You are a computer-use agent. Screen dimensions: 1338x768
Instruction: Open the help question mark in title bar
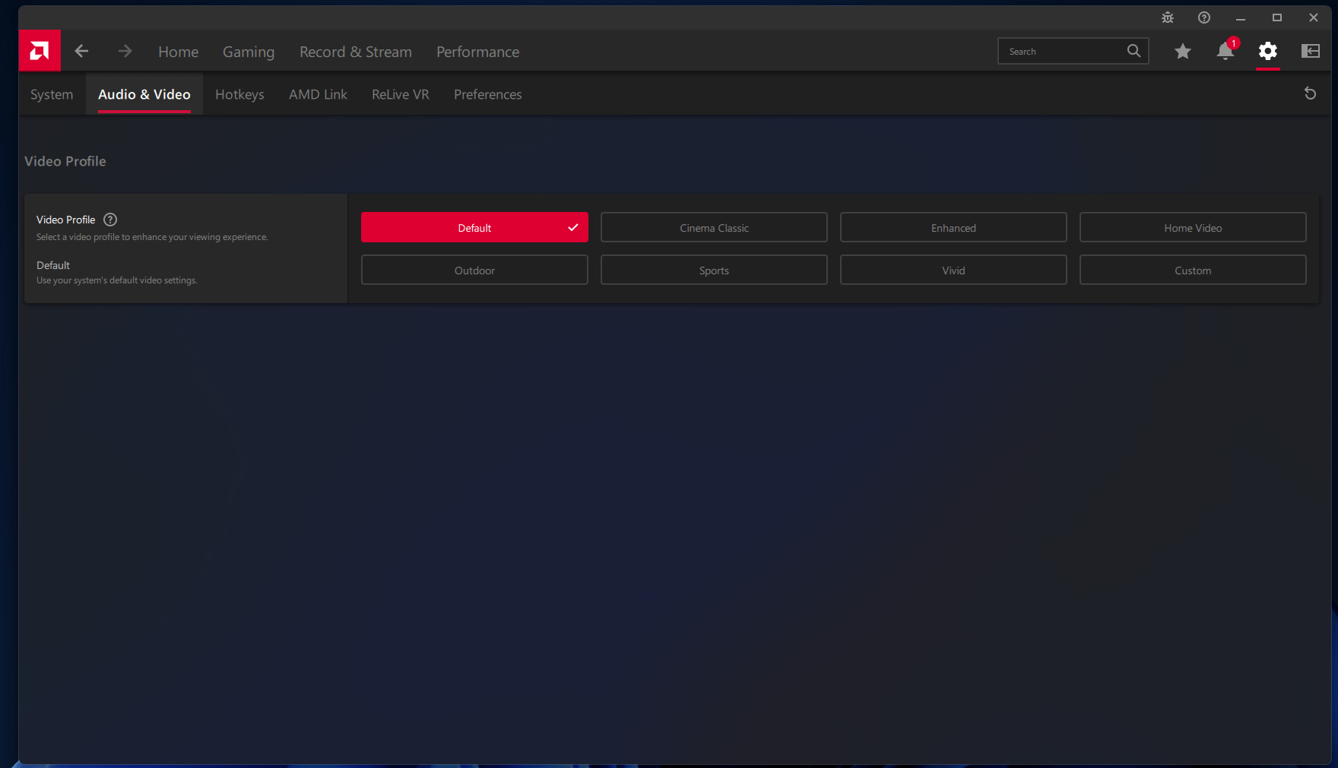pos(1204,17)
